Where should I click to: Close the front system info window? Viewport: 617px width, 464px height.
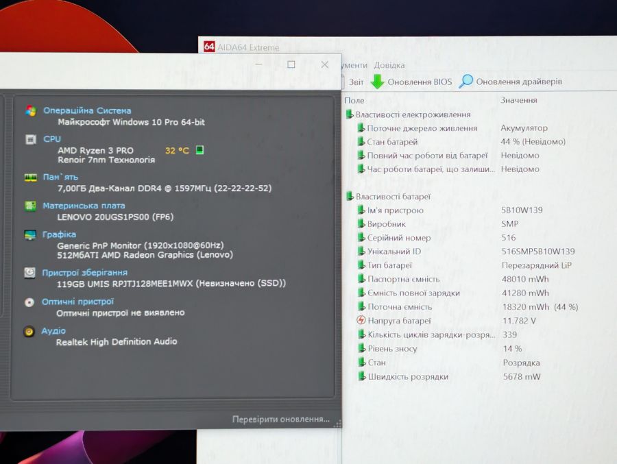(x=325, y=64)
